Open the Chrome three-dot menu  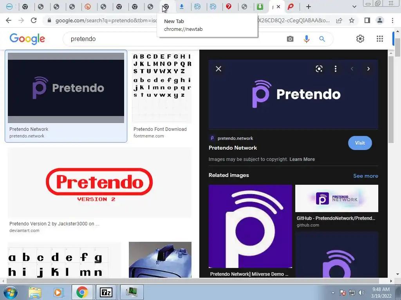[x=392, y=20]
